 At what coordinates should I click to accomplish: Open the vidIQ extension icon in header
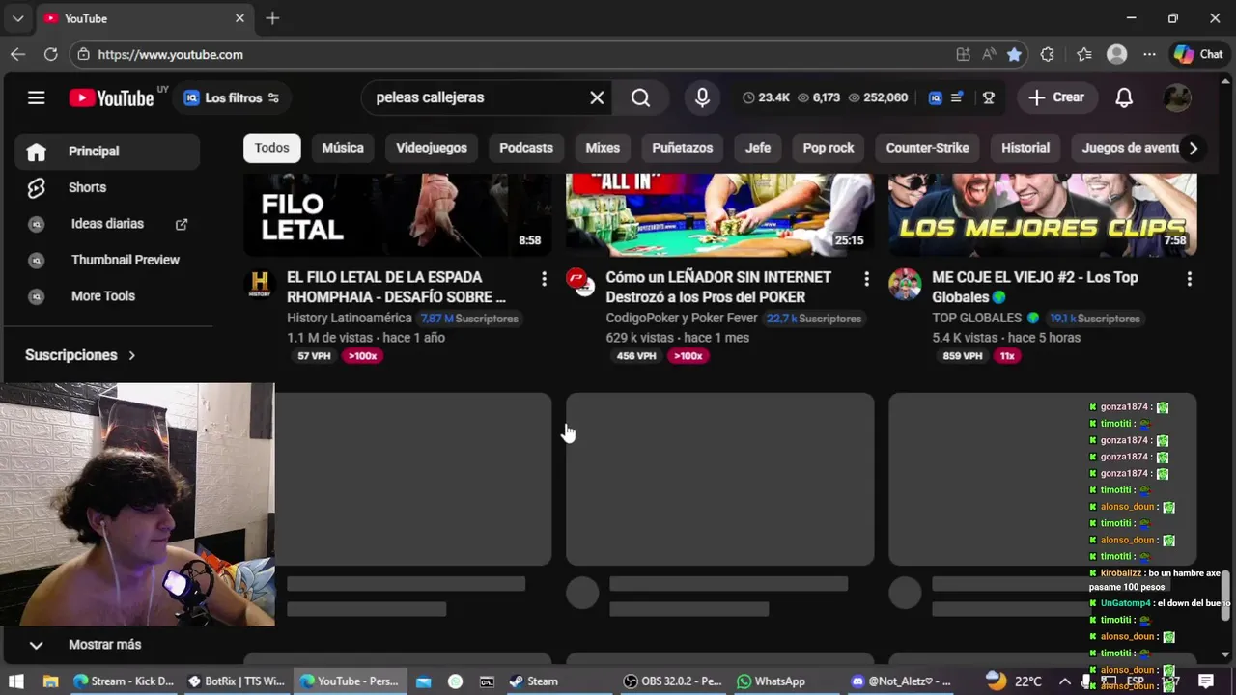click(x=935, y=97)
